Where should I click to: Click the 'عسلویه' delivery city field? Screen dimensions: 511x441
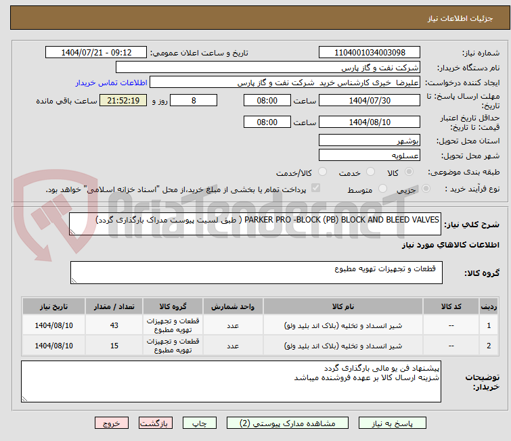pyautogui.click(x=369, y=155)
